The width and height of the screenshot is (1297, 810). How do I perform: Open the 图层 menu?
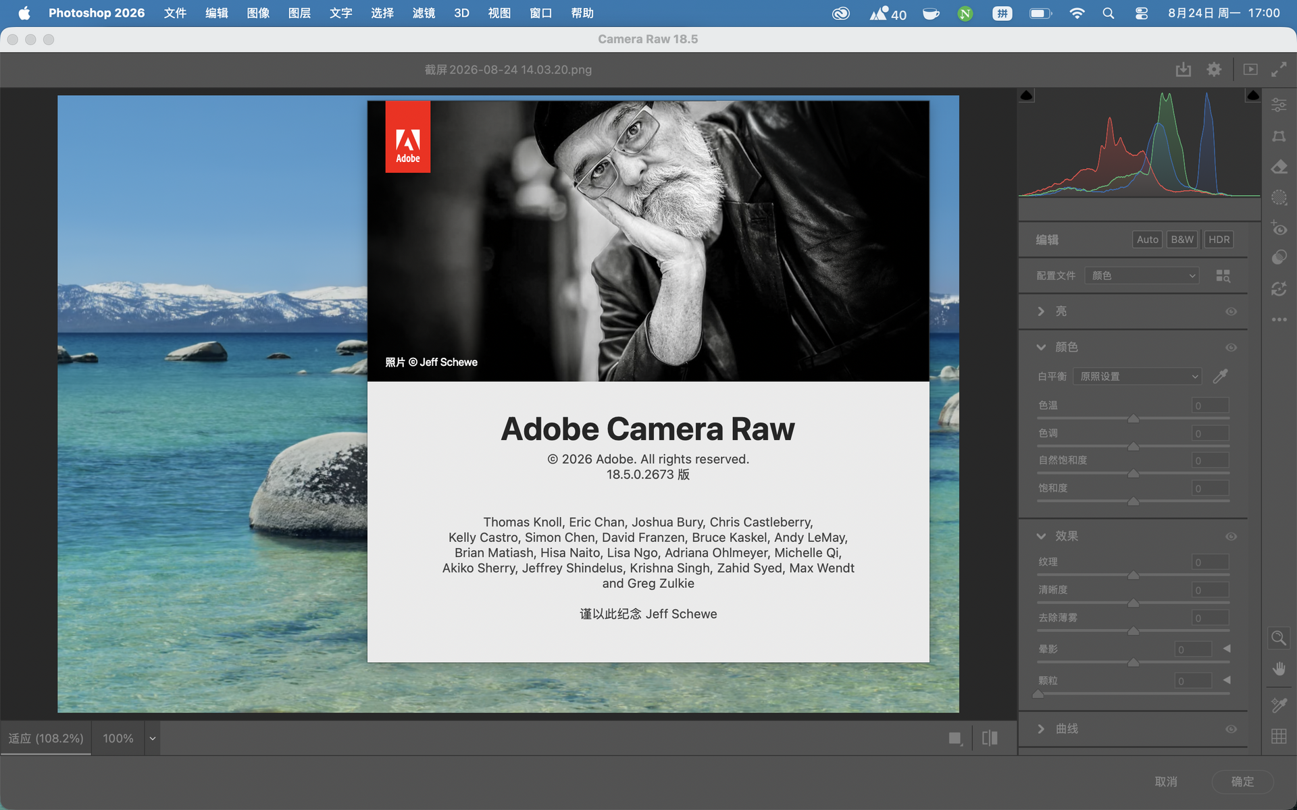coord(299,13)
